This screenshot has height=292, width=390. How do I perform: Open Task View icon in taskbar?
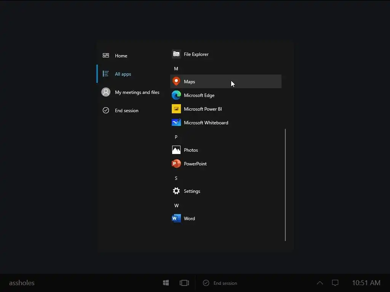click(x=184, y=283)
